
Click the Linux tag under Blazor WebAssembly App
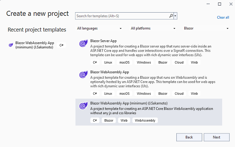coord(108,93)
